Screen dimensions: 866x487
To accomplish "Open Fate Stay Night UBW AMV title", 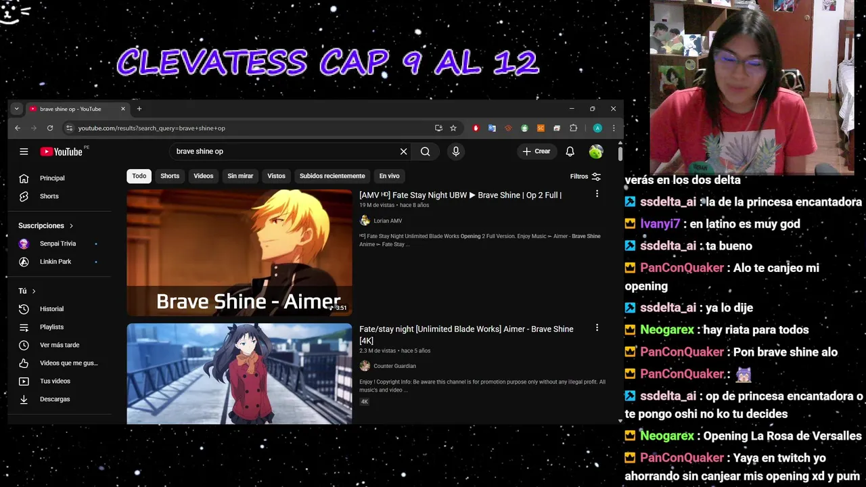I will click(460, 195).
